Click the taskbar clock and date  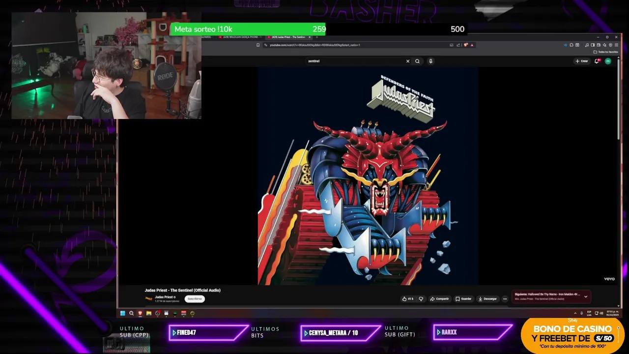[x=612, y=313]
